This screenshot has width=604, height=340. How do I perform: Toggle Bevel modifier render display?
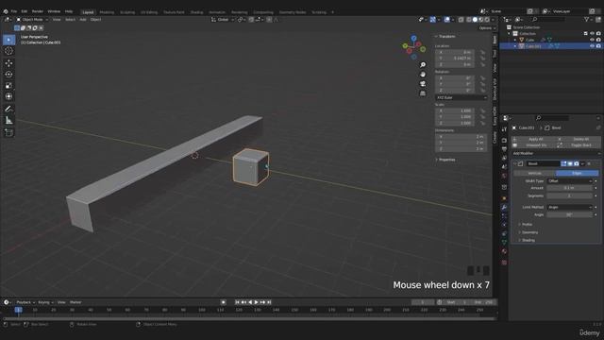click(x=577, y=163)
